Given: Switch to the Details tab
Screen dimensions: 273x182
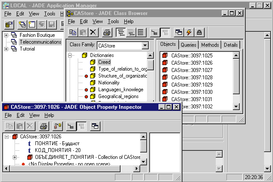Looking at the screenshot, I should 231,45.
